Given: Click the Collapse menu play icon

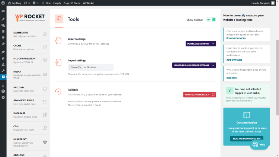Looking at the screenshot, I should pos(3,97).
